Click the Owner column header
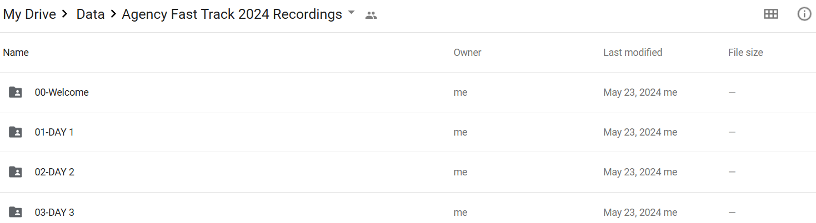816x223 pixels. (467, 53)
